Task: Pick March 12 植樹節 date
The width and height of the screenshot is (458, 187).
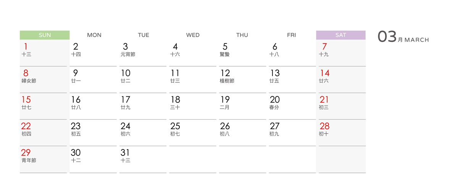Action: (242, 80)
